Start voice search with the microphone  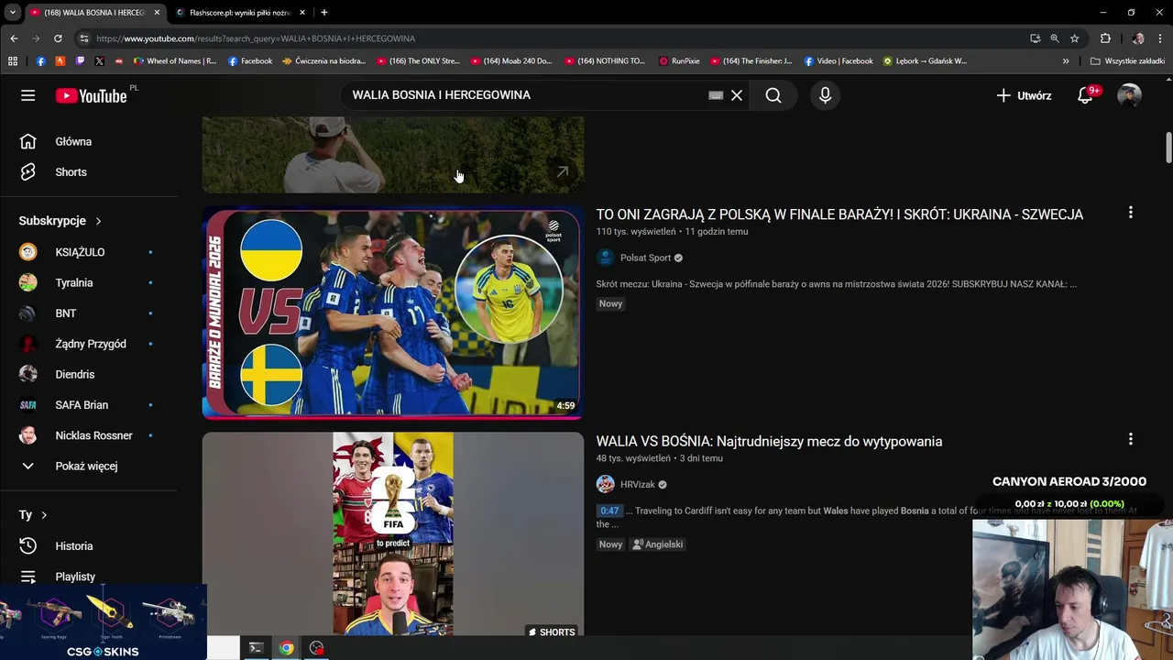825,95
